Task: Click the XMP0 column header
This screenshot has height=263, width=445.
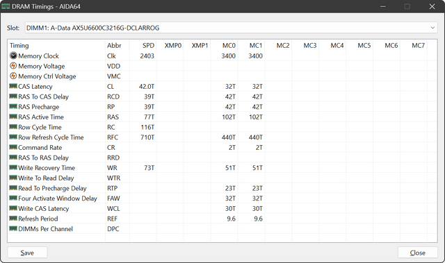Action: pyautogui.click(x=170, y=45)
